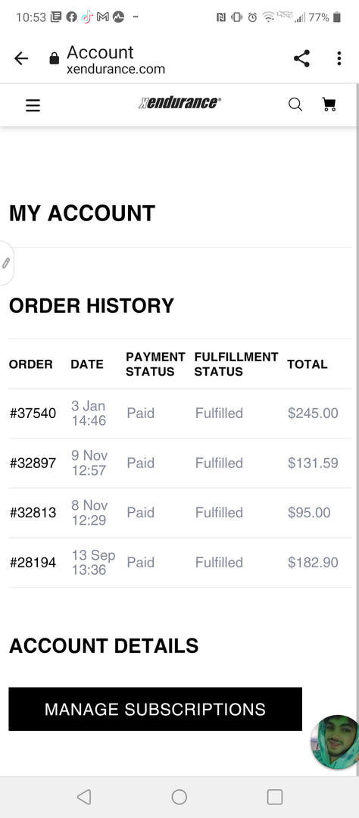359x818 pixels.
Task: Tap the xendurance logo
Action: tap(179, 103)
